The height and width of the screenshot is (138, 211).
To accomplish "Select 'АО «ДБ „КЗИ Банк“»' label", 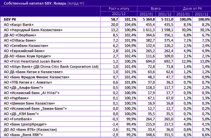I will click(x=21, y=114).
